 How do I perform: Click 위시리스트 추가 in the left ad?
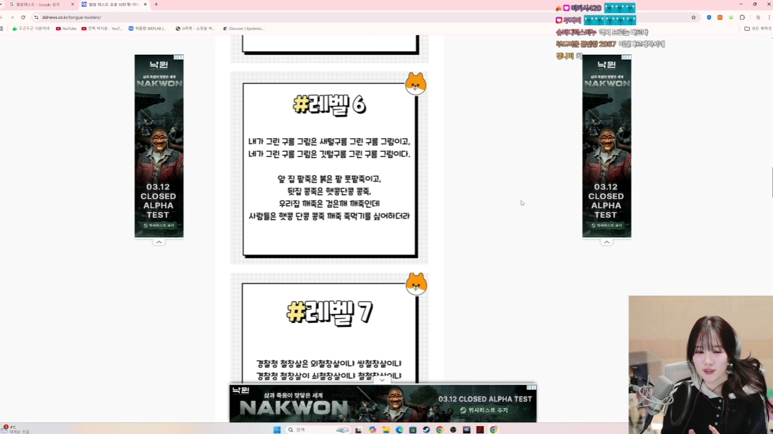coord(159,226)
